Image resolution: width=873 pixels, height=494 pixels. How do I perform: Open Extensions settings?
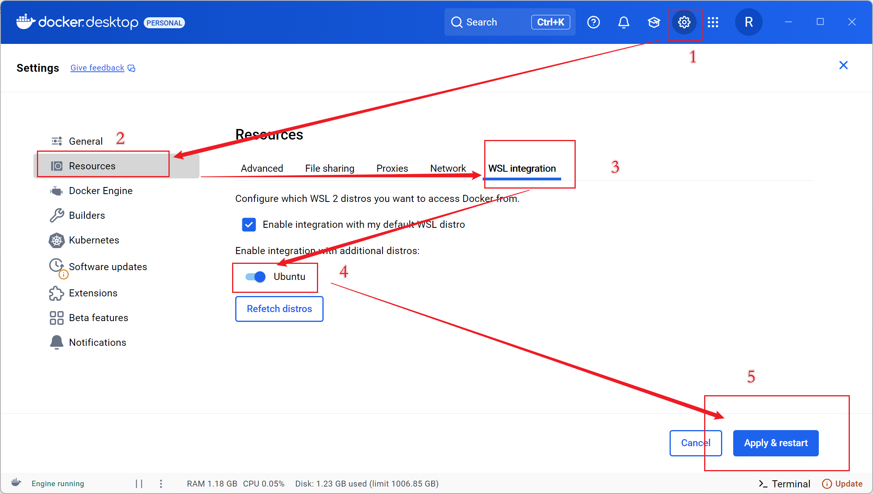coord(116,293)
